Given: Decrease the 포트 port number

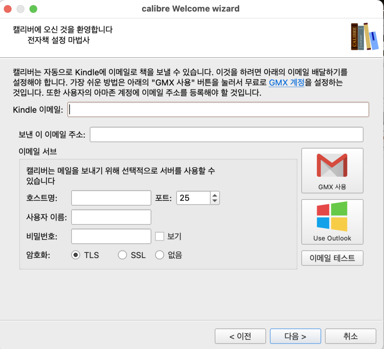Looking at the screenshot, I should tap(215, 201).
